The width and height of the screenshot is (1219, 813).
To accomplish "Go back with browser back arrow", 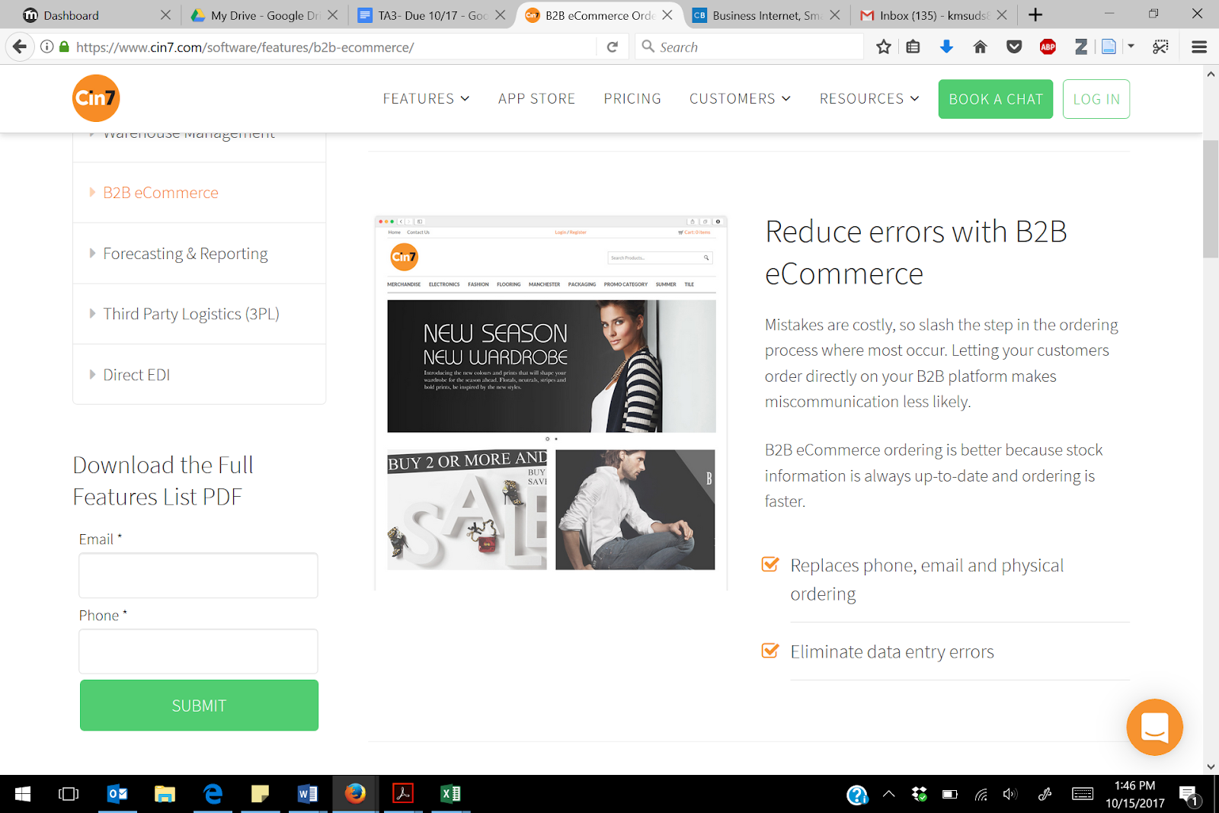I will tap(20, 46).
